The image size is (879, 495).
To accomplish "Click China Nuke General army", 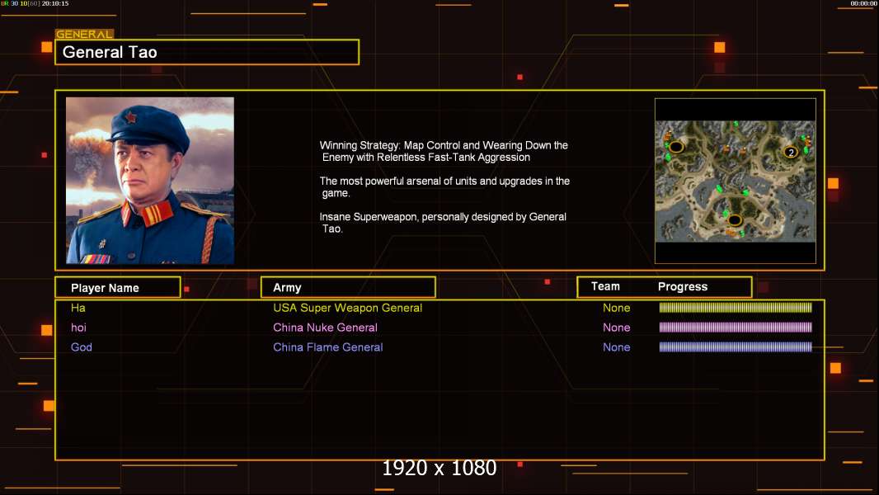I will coord(325,328).
